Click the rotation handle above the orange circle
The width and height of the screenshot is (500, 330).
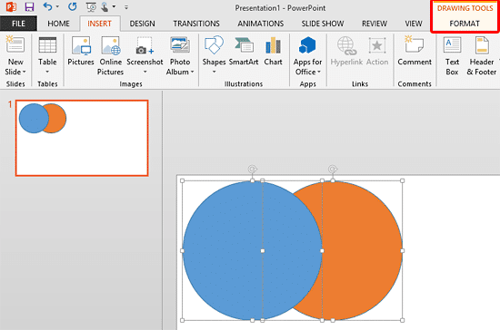pyautogui.click(x=333, y=169)
